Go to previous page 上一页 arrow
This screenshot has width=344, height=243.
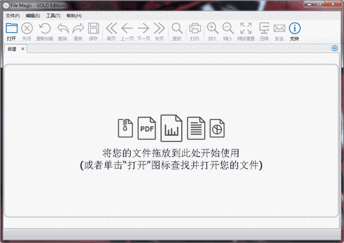[x=127, y=28]
